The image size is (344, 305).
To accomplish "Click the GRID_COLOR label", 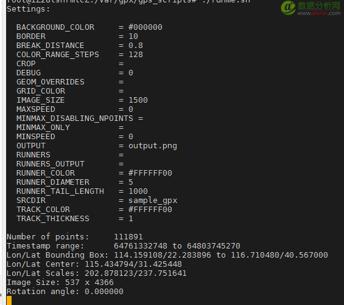I will [x=41, y=91].
